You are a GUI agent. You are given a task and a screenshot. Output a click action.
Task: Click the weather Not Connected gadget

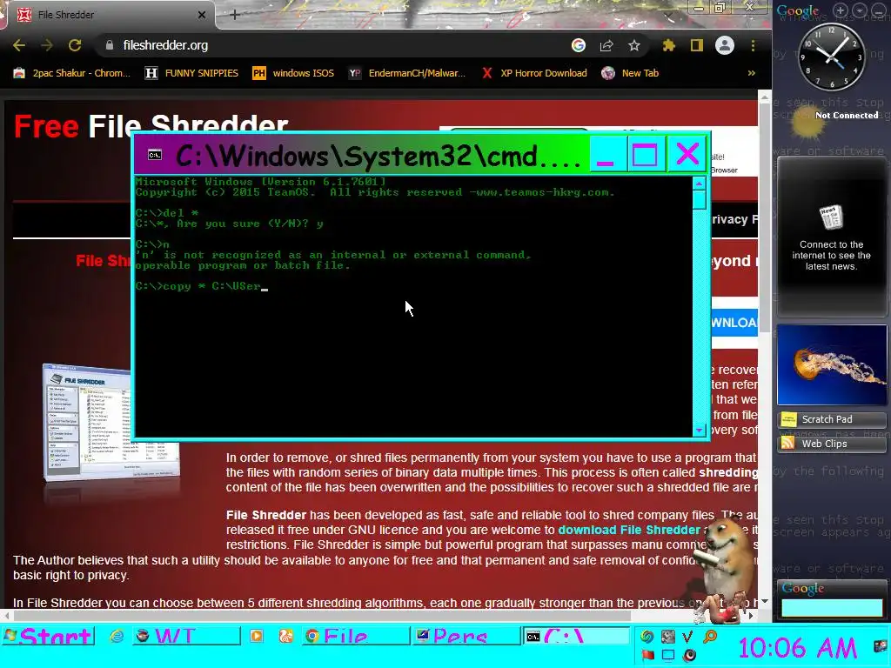pos(833,120)
